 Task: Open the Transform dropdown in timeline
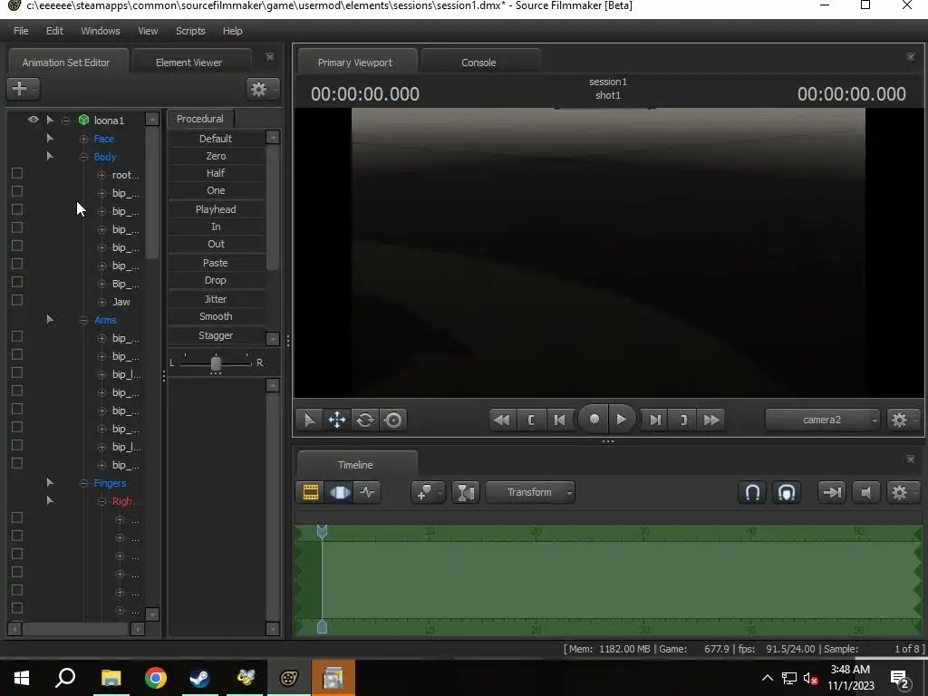(530, 492)
